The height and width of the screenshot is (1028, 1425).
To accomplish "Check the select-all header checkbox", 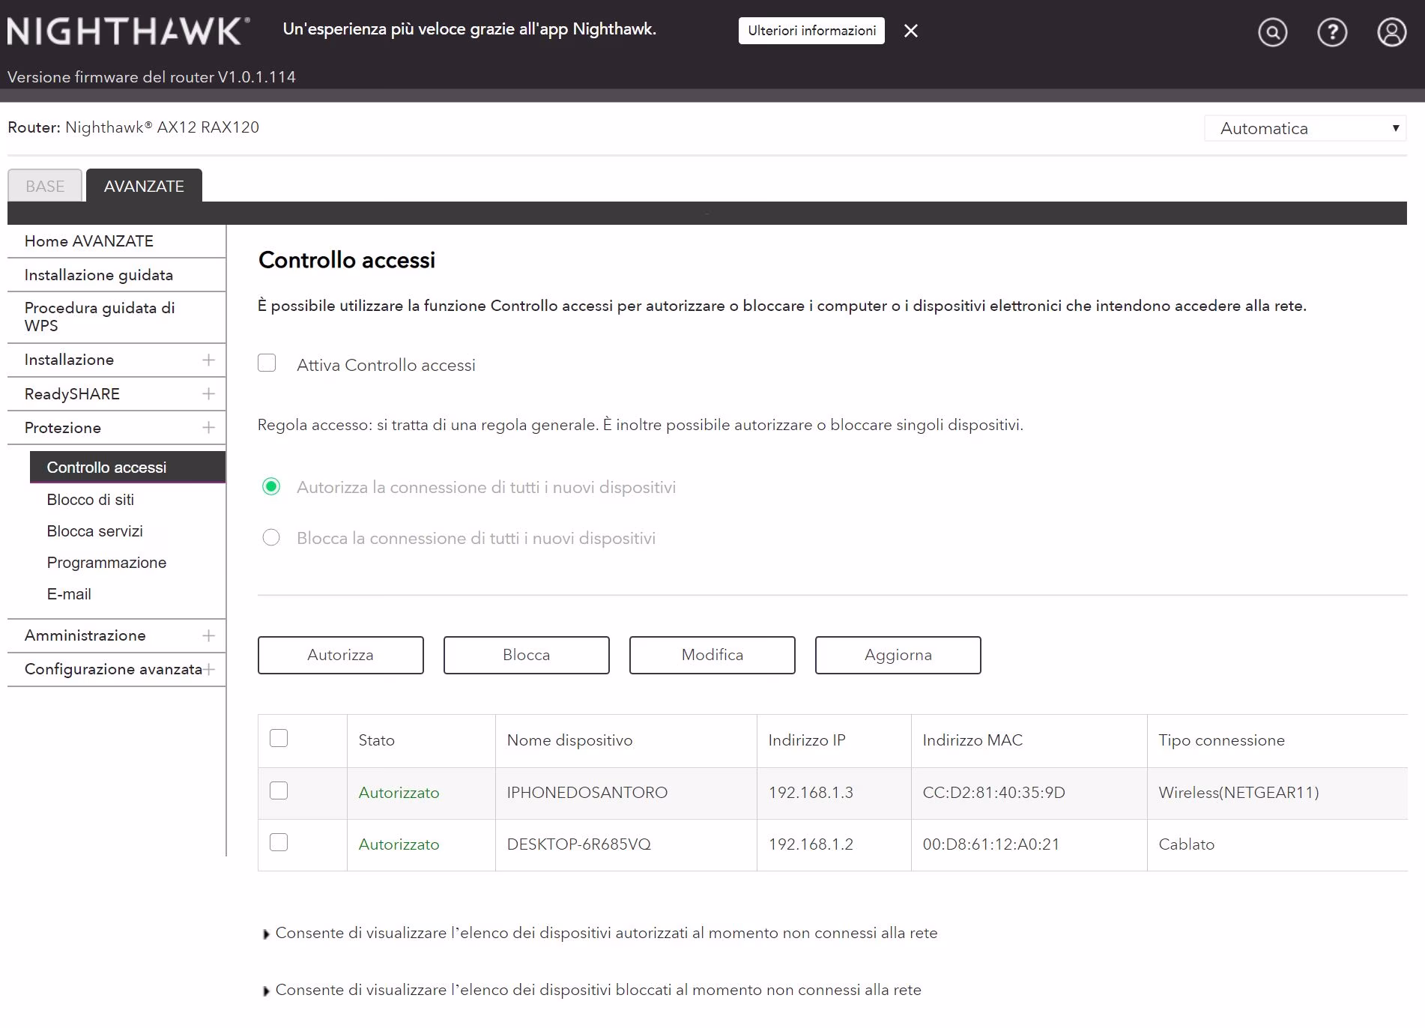I will [x=279, y=739].
